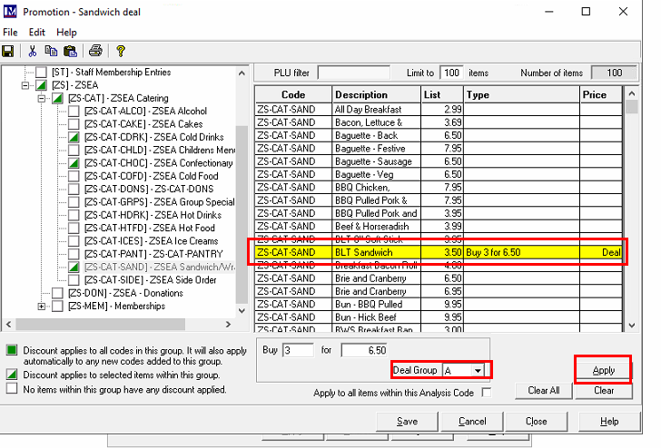Click the items table scroll up arrow

coord(632,93)
